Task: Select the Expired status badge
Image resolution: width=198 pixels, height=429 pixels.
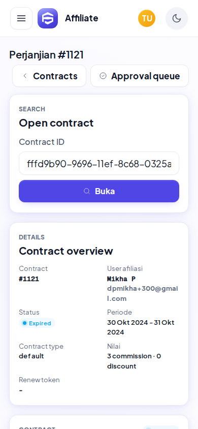Action: 37,323
